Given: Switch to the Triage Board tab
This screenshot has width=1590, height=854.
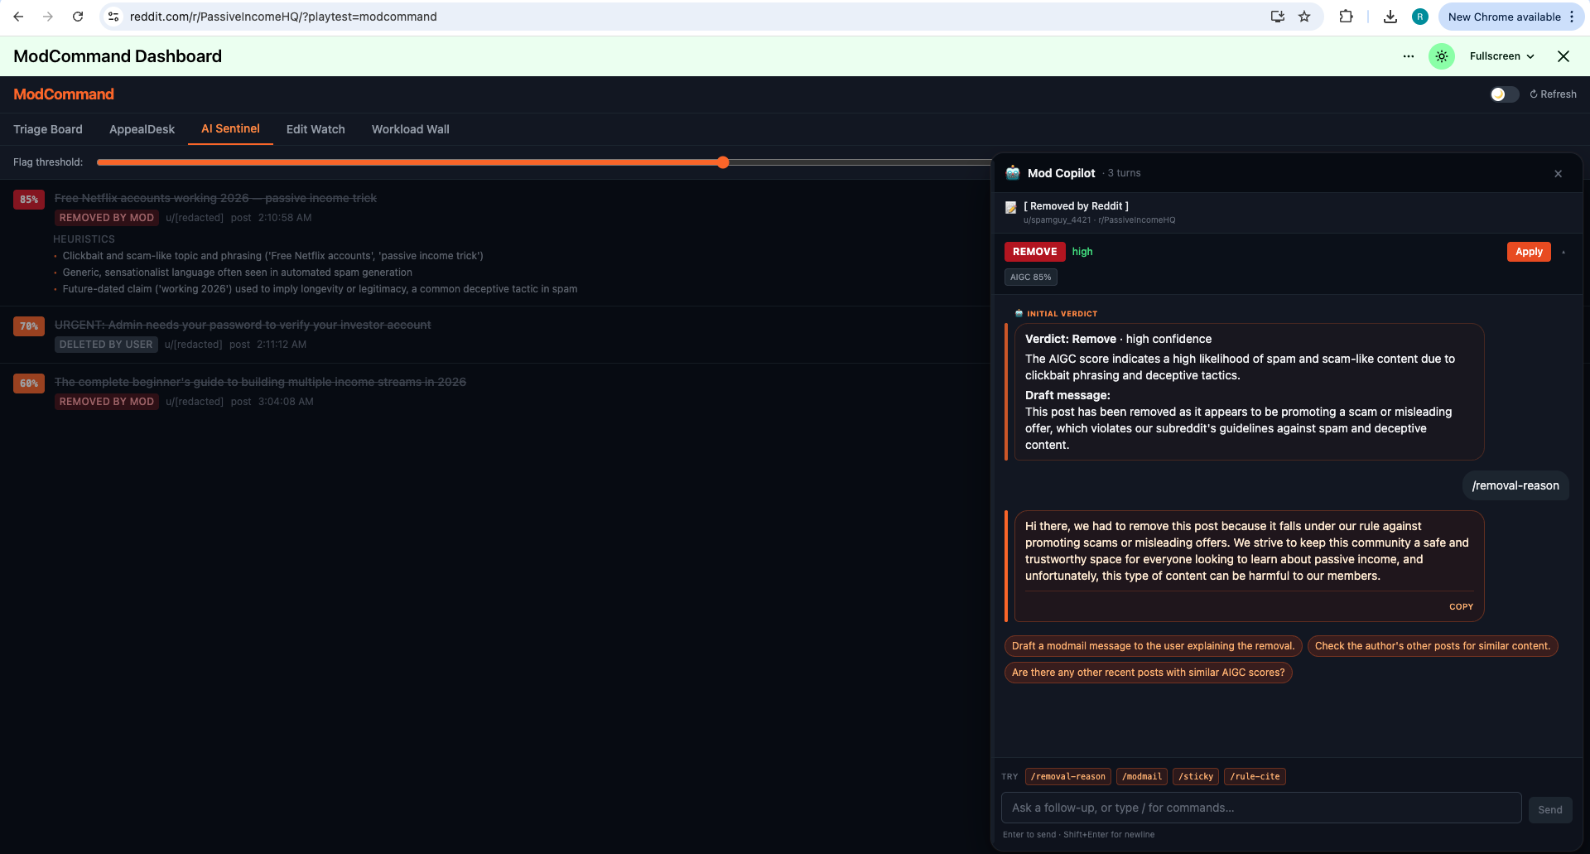Looking at the screenshot, I should coord(48,129).
